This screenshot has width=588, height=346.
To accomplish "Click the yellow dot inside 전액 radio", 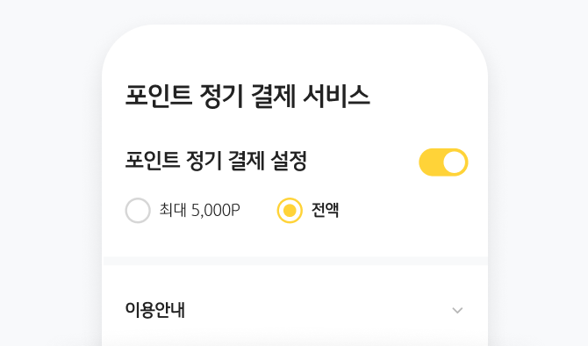I will pos(290,211).
